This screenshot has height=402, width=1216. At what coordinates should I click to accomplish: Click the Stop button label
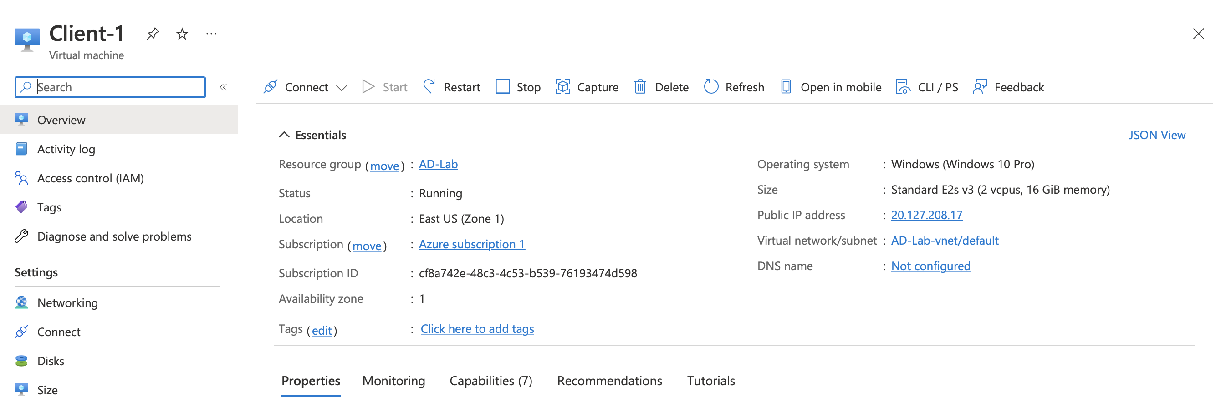point(529,87)
